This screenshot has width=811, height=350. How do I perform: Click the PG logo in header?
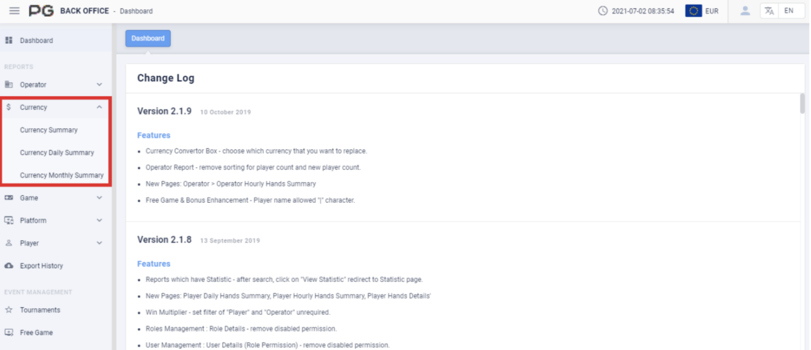coord(41,11)
